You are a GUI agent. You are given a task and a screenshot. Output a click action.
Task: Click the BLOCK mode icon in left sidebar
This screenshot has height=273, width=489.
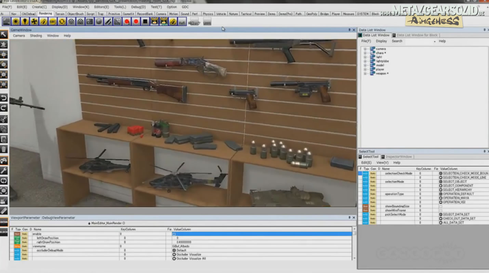(4, 232)
